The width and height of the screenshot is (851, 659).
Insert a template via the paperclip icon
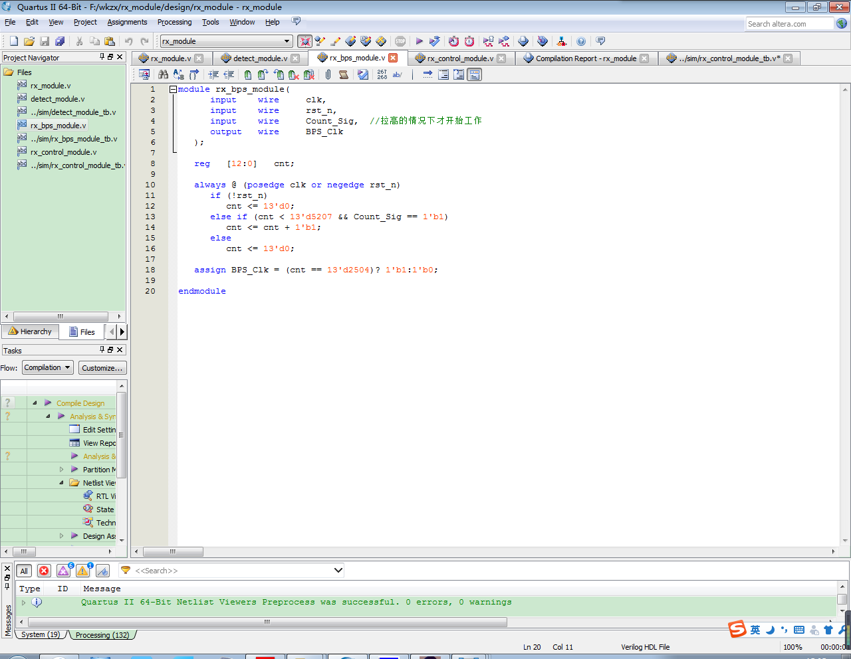[x=328, y=74]
